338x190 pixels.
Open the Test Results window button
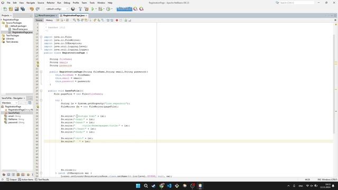pos(42,179)
